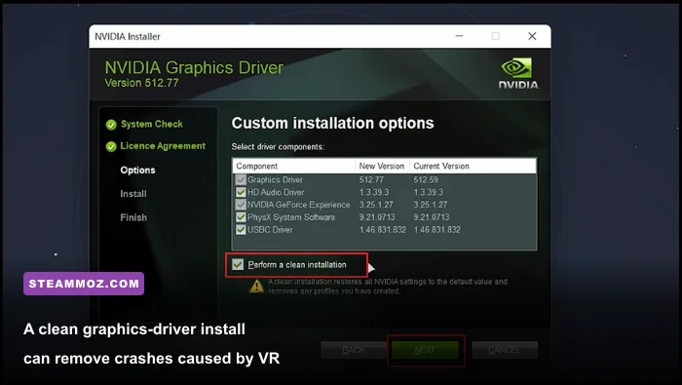Select the System Check step

[x=152, y=124]
